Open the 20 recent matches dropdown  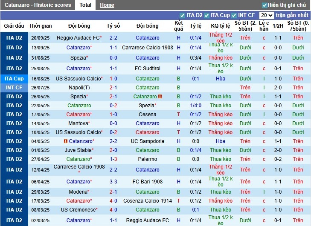(x=266, y=15)
